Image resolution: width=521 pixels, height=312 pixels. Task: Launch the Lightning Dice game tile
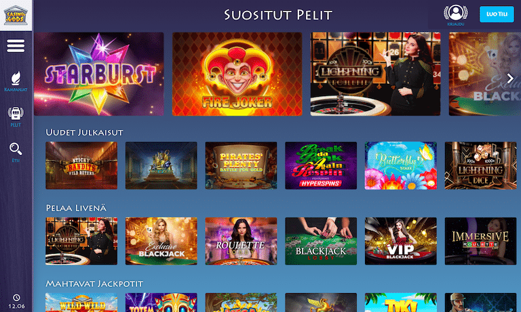pyautogui.click(x=480, y=165)
